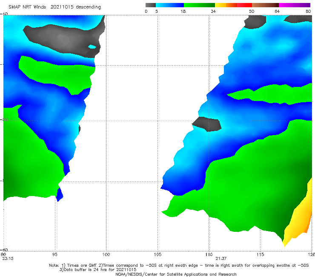Click the latitude axis label '-40'
This screenshot has width=315, height=277.
pyautogui.click(x=4, y=14)
